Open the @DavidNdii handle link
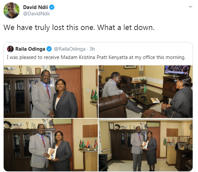Screen dimensions: 198x172 (36, 14)
